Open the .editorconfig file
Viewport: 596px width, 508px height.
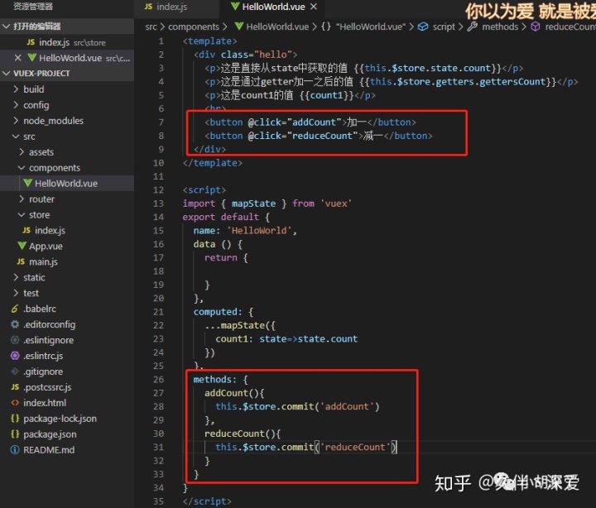[x=67, y=324]
